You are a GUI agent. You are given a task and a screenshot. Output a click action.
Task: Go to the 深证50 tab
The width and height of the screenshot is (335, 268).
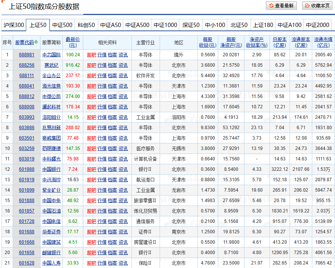(191, 25)
